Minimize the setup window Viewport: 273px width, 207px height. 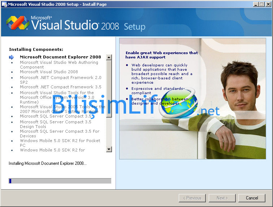pos(256,4)
